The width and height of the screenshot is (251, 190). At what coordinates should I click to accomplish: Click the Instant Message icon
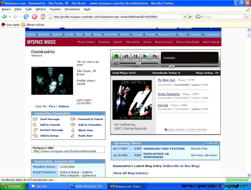point(35,130)
